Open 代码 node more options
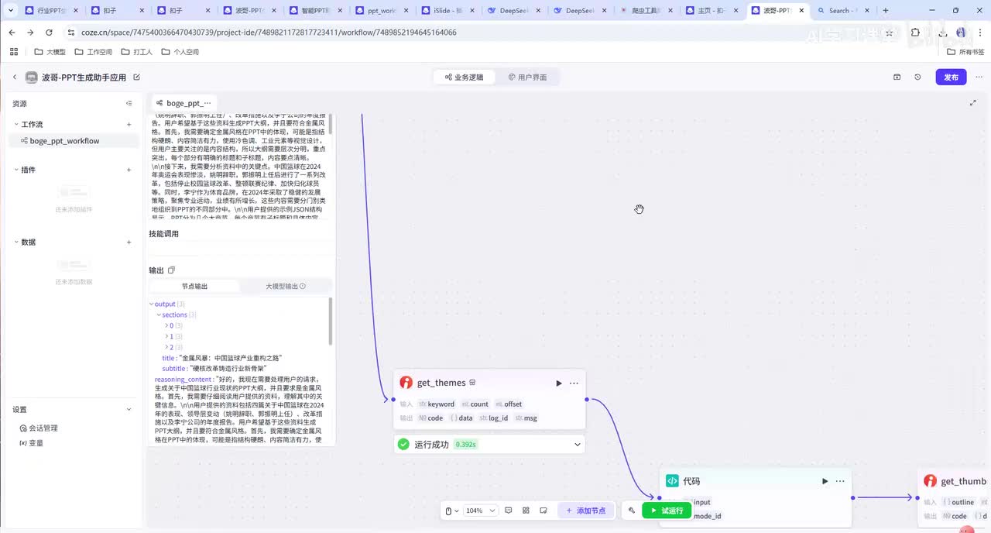 coord(840,481)
